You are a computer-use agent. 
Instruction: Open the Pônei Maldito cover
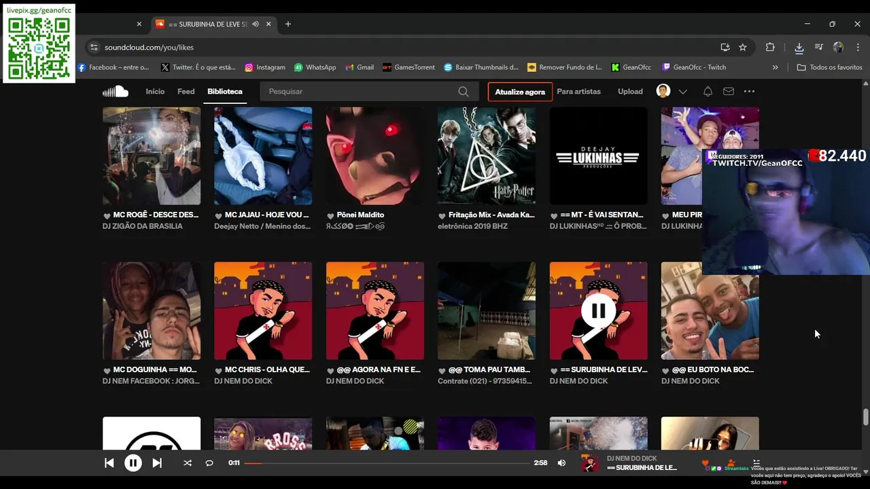(x=375, y=156)
